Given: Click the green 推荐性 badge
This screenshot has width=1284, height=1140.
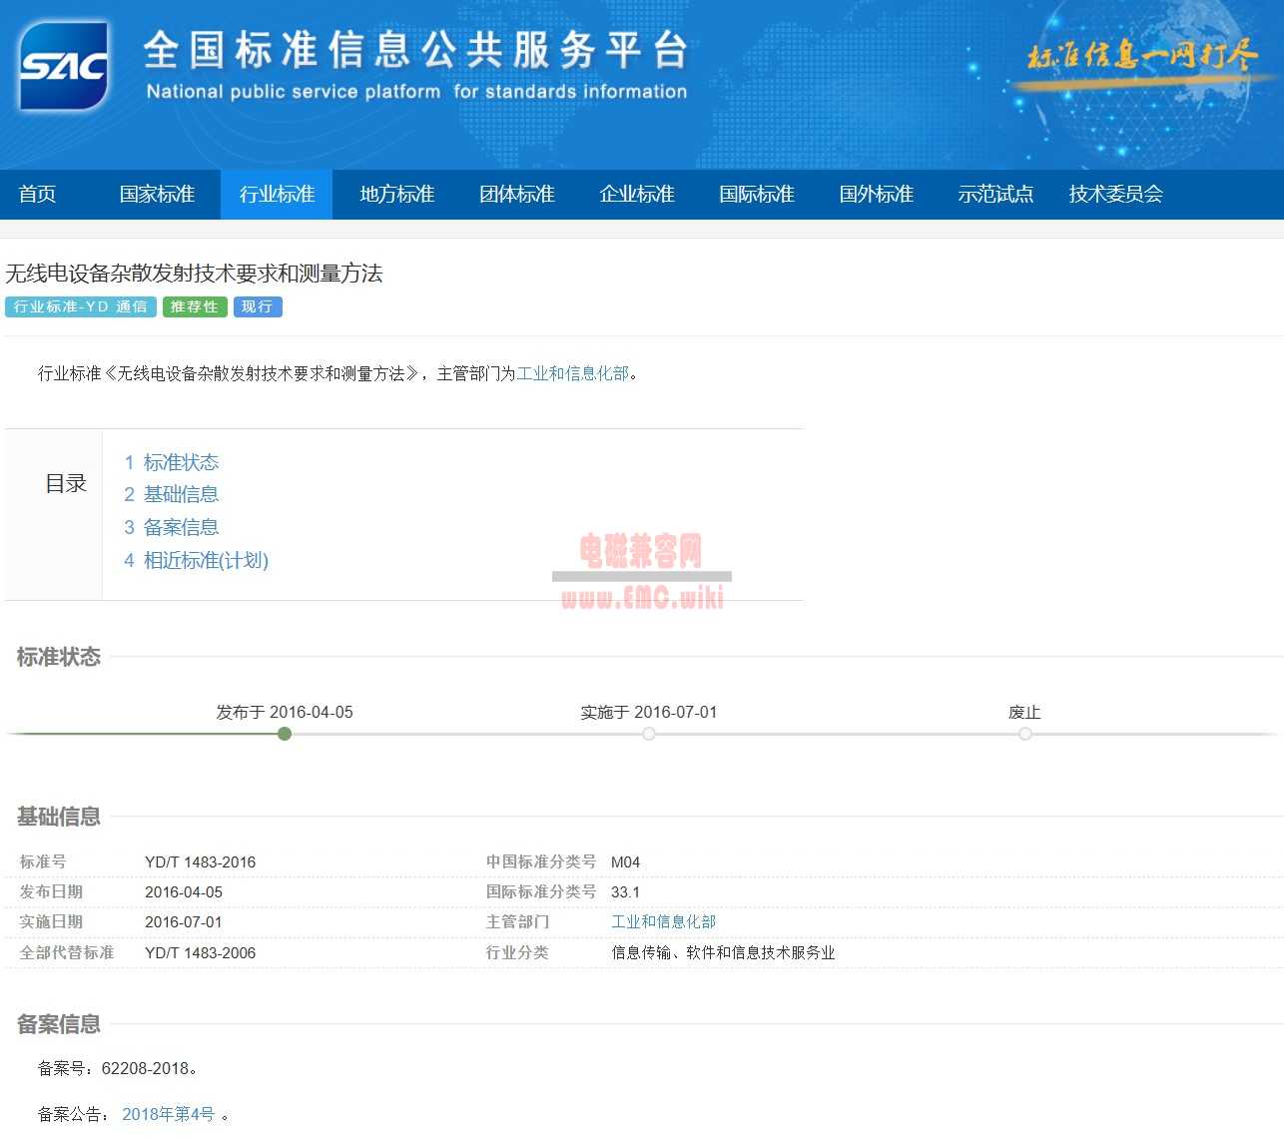Looking at the screenshot, I should [194, 306].
